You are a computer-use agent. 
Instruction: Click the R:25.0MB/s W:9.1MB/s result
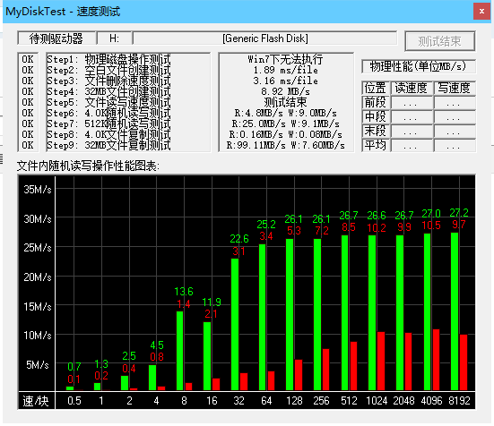click(x=285, y=124)
